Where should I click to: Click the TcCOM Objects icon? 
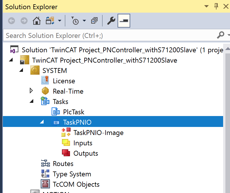(45, 184)
